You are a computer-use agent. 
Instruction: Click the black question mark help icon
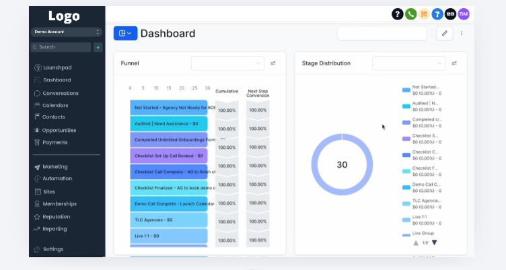[x=397, y=14]
